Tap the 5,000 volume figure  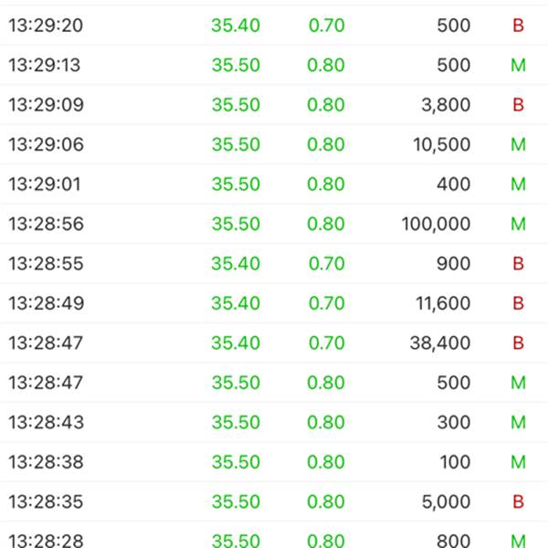click(446, 501)
